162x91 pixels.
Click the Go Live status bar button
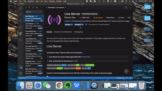[120, 78]
